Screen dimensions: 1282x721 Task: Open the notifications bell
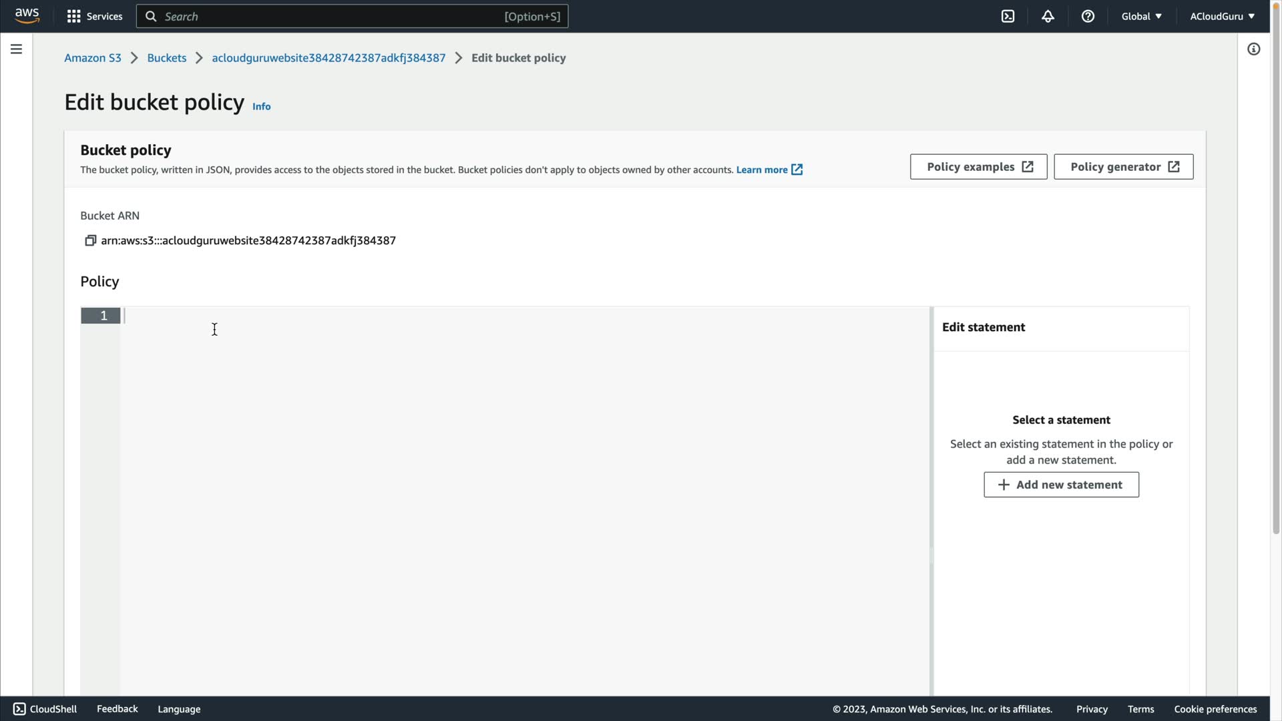[1048, 16]
